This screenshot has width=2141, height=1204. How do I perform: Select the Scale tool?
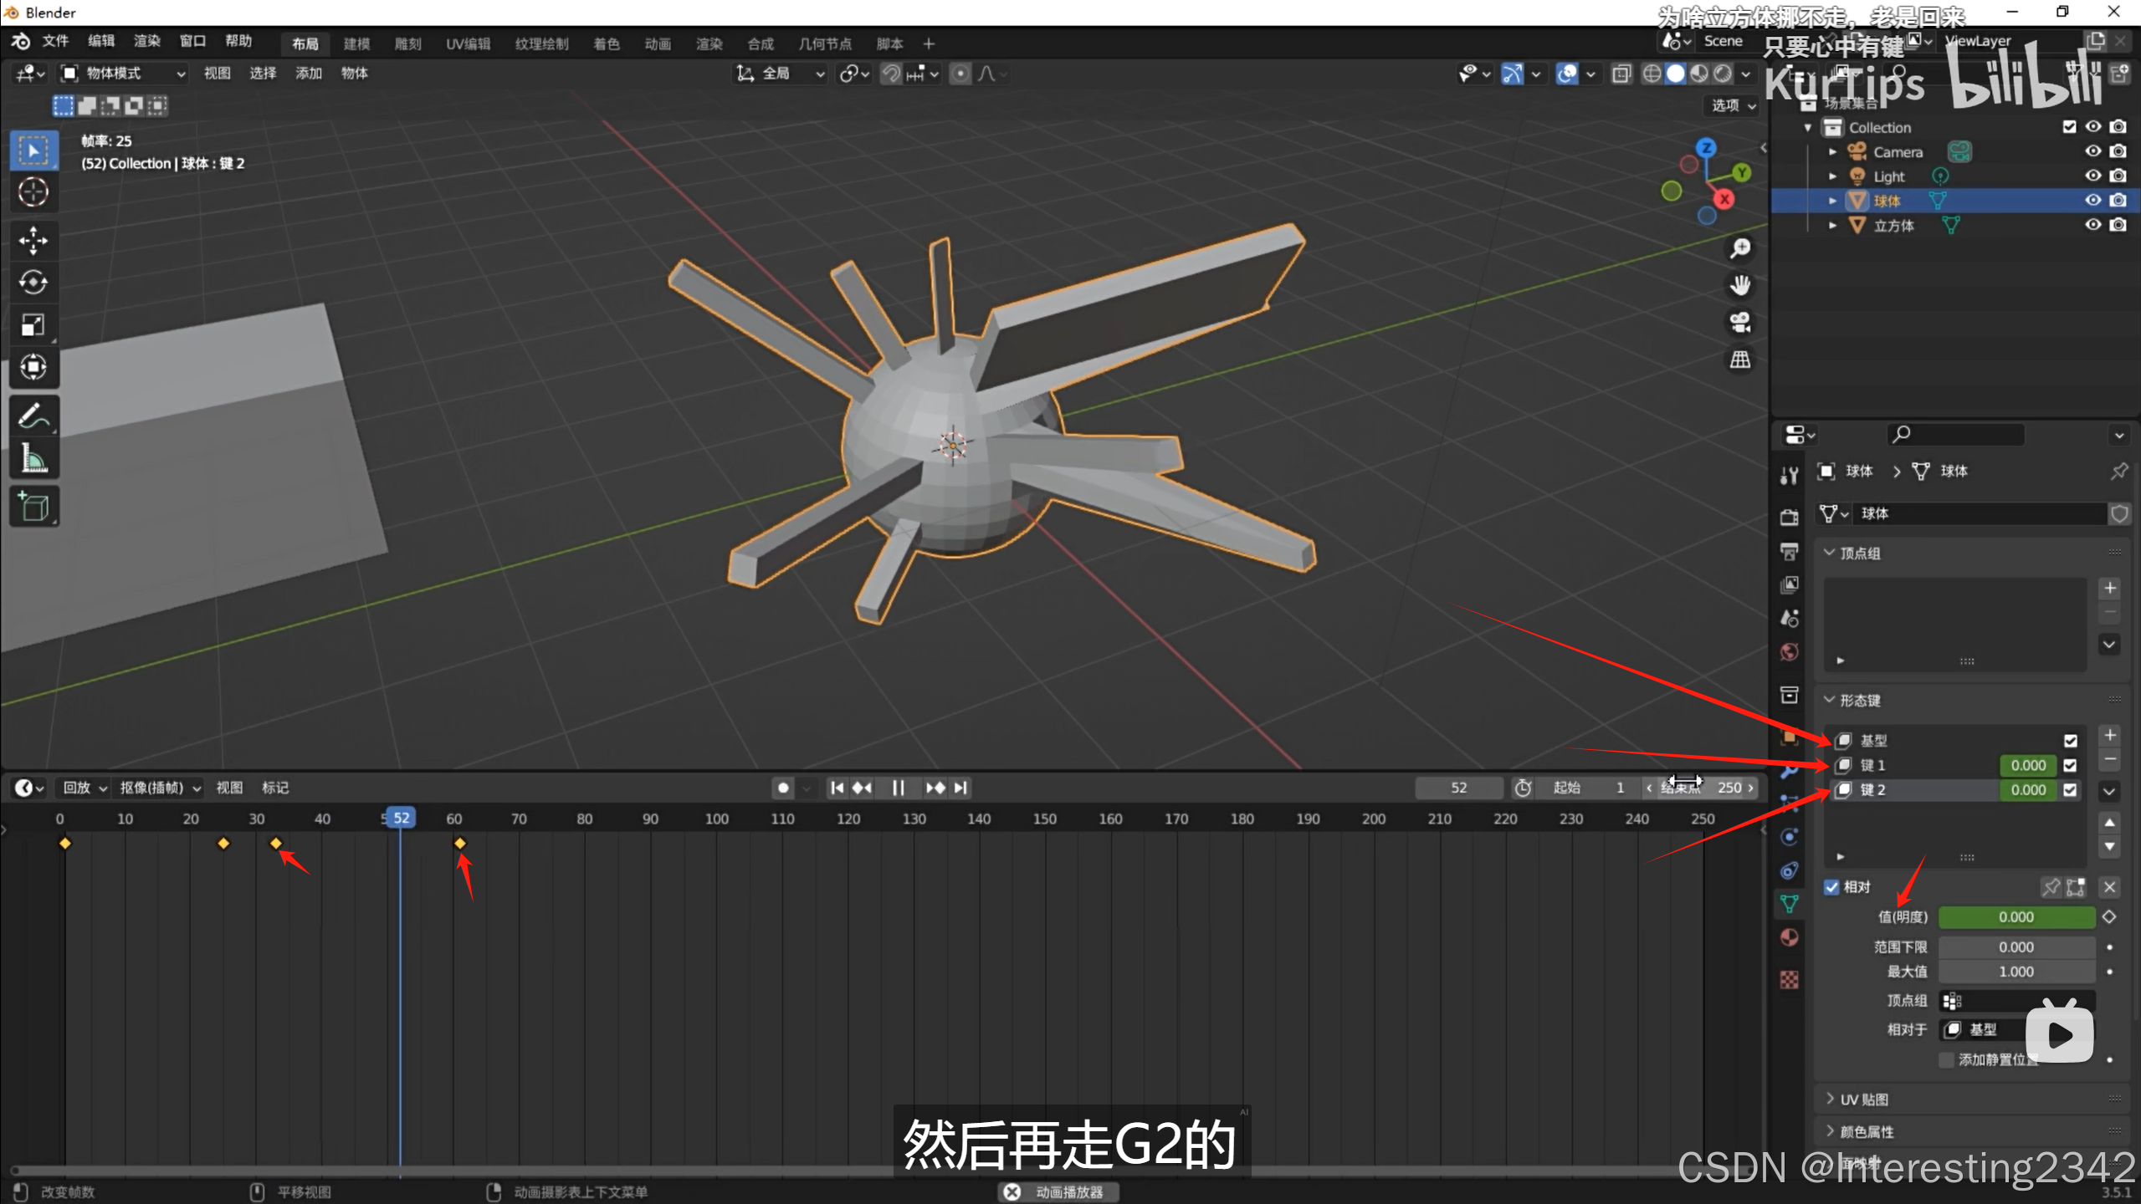pos(33,325)
